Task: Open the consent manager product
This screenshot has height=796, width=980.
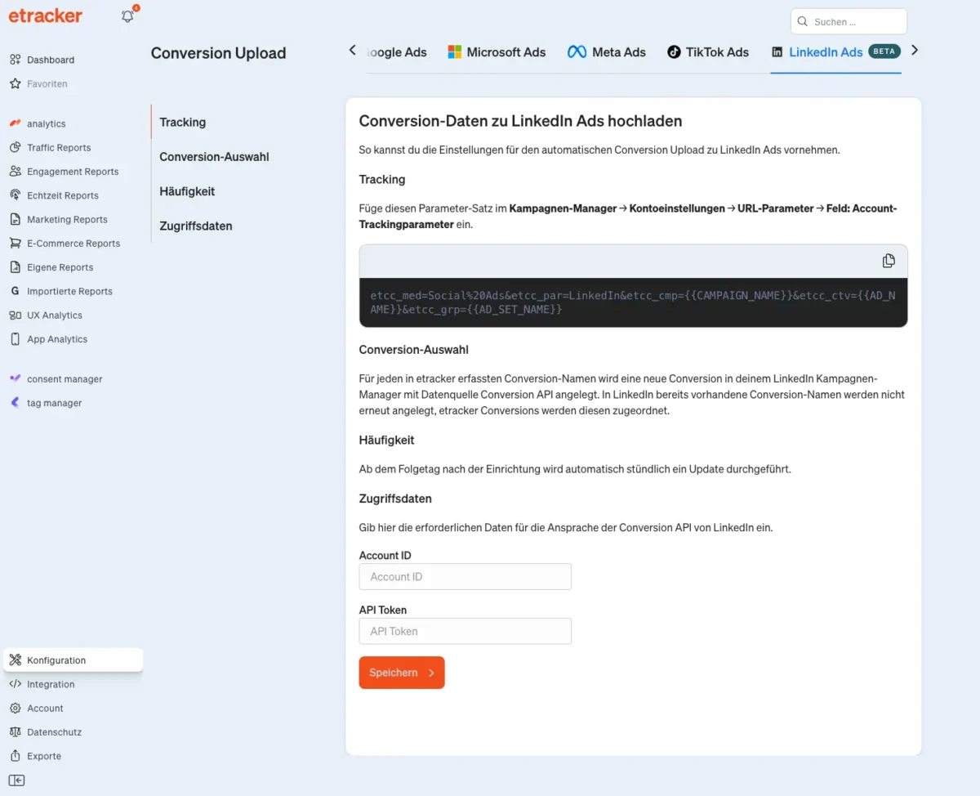Action: click(x=64, y=379)
